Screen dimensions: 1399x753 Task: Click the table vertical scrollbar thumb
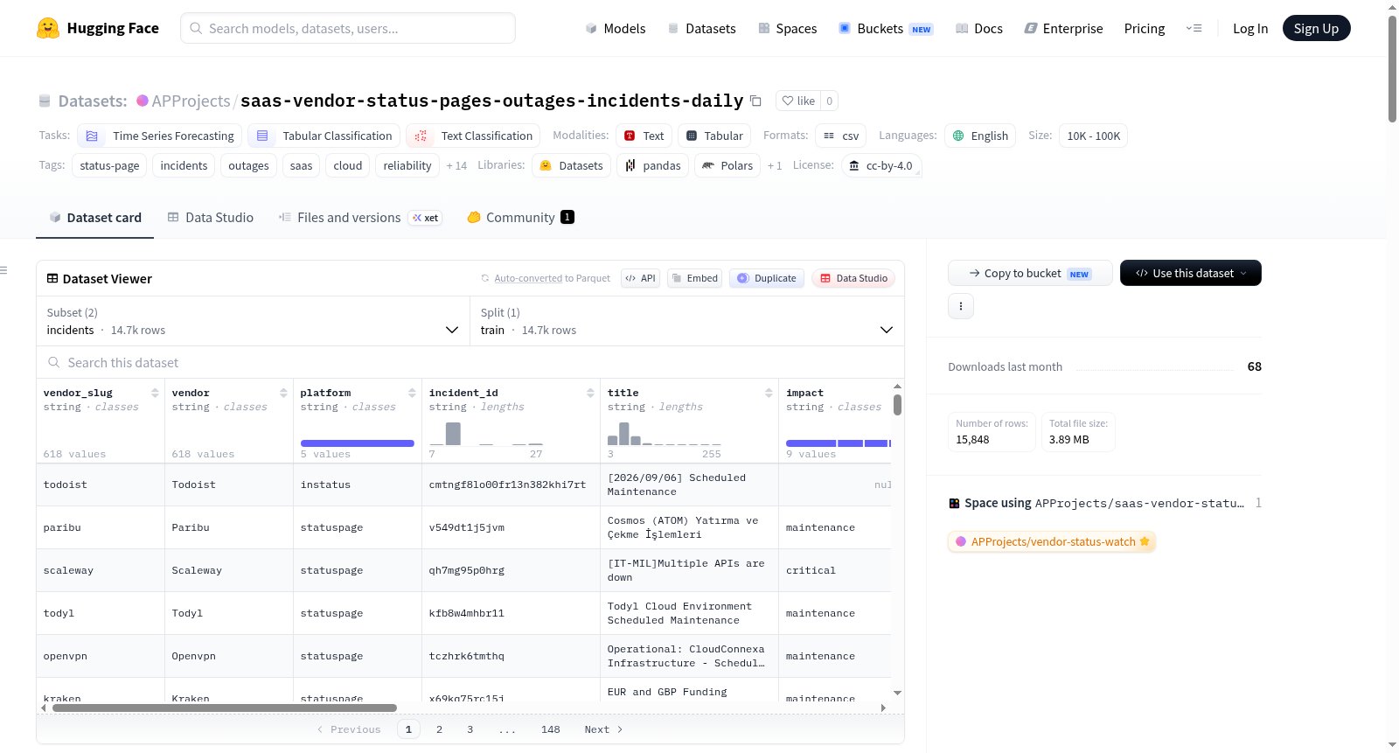(x=897, y=405)
